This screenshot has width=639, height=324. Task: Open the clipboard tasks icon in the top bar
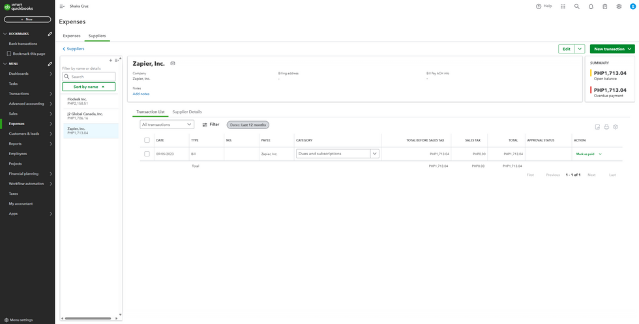pos(605,7)
